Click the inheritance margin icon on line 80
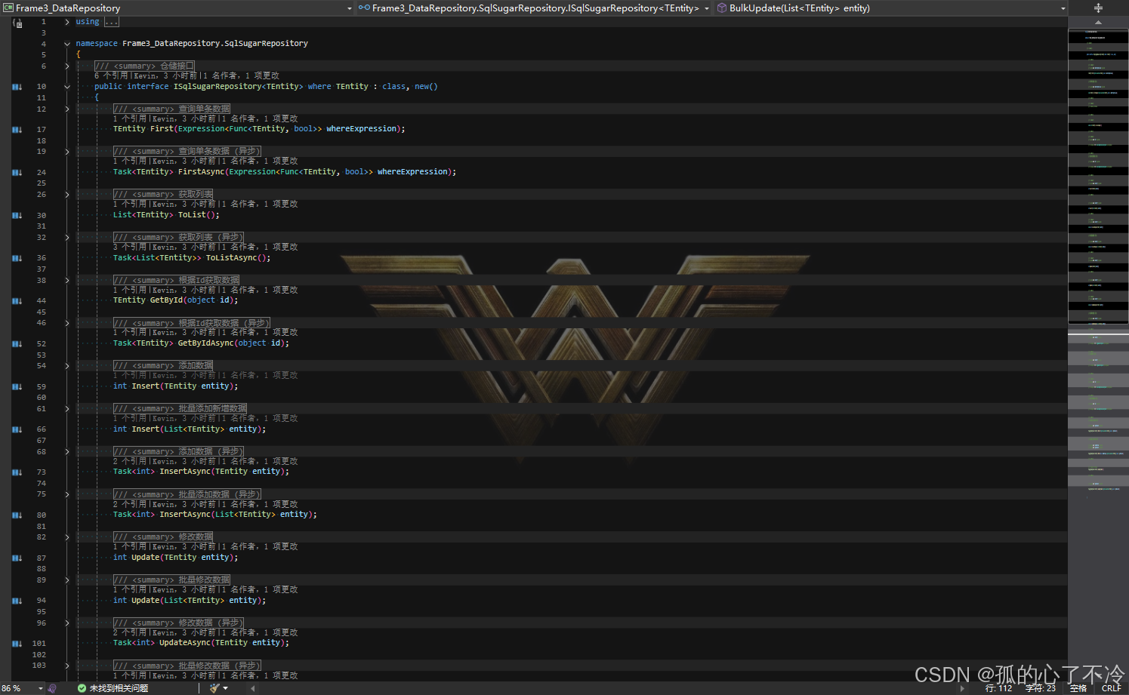Screen dimensions: 1129x695 [x=17, y=515]
